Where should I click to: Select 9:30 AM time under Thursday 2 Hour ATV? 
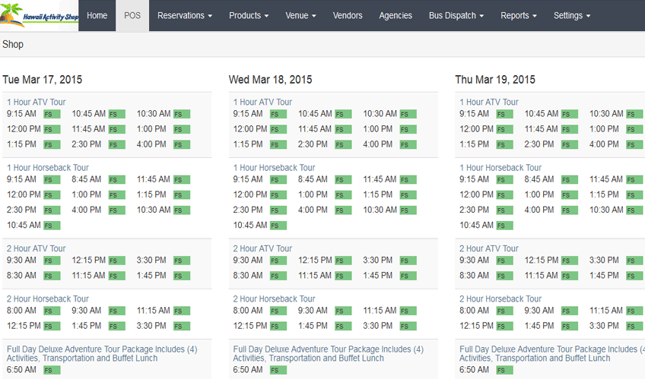(475, 261)
